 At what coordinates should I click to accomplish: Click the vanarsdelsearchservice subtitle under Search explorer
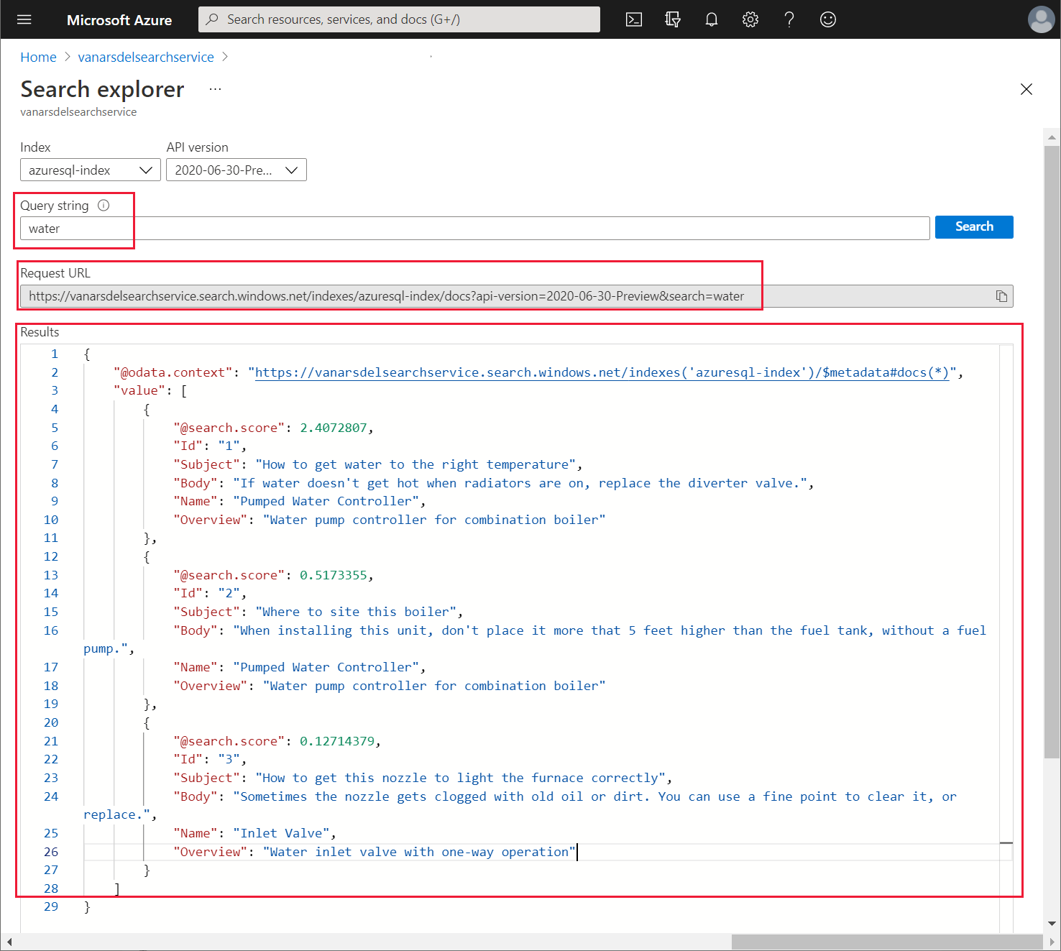[78, 112]
